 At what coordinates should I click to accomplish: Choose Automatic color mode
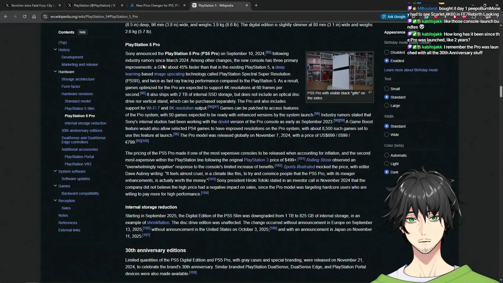tap(387, 155)
